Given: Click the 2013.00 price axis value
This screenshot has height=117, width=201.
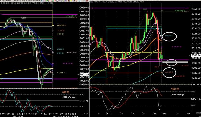Looking at the screenshot, I should [x=85, y=61].
